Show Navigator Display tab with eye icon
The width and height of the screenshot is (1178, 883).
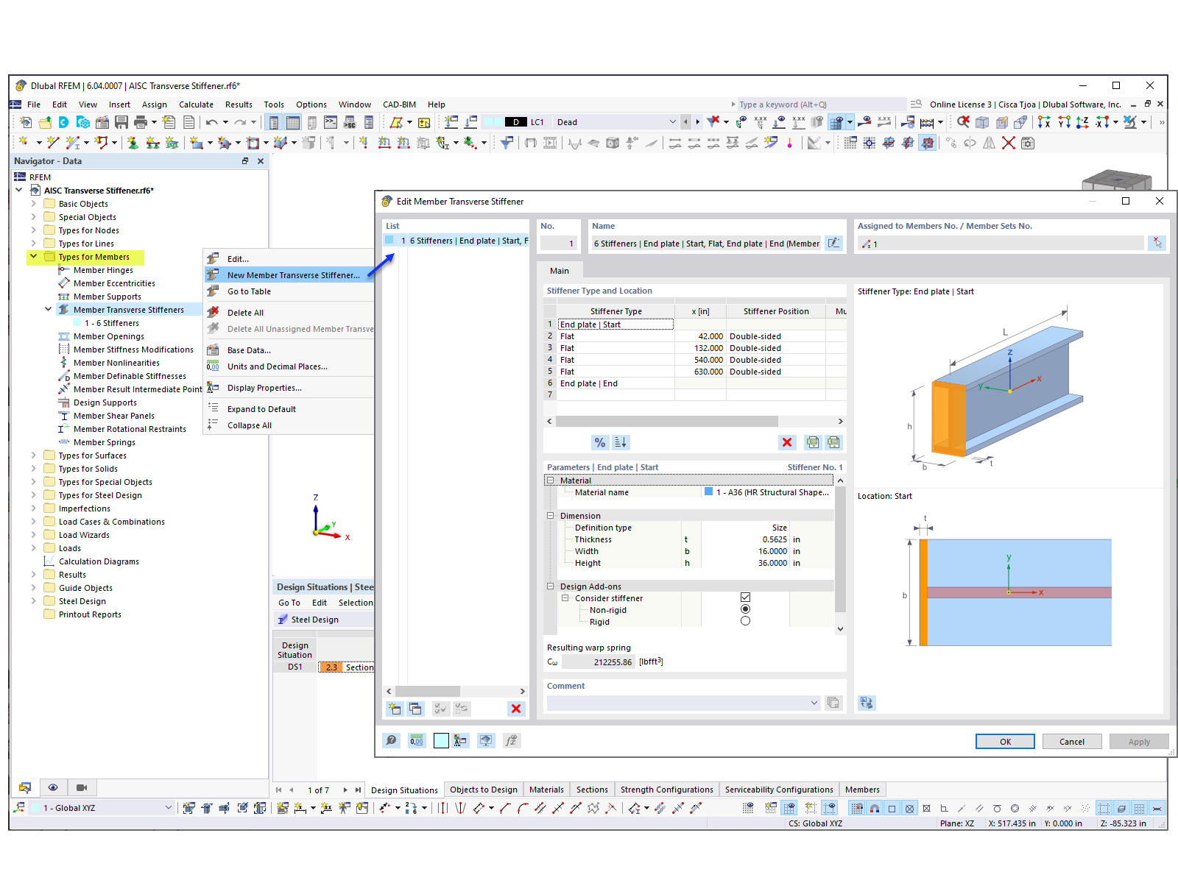point(53,787)
